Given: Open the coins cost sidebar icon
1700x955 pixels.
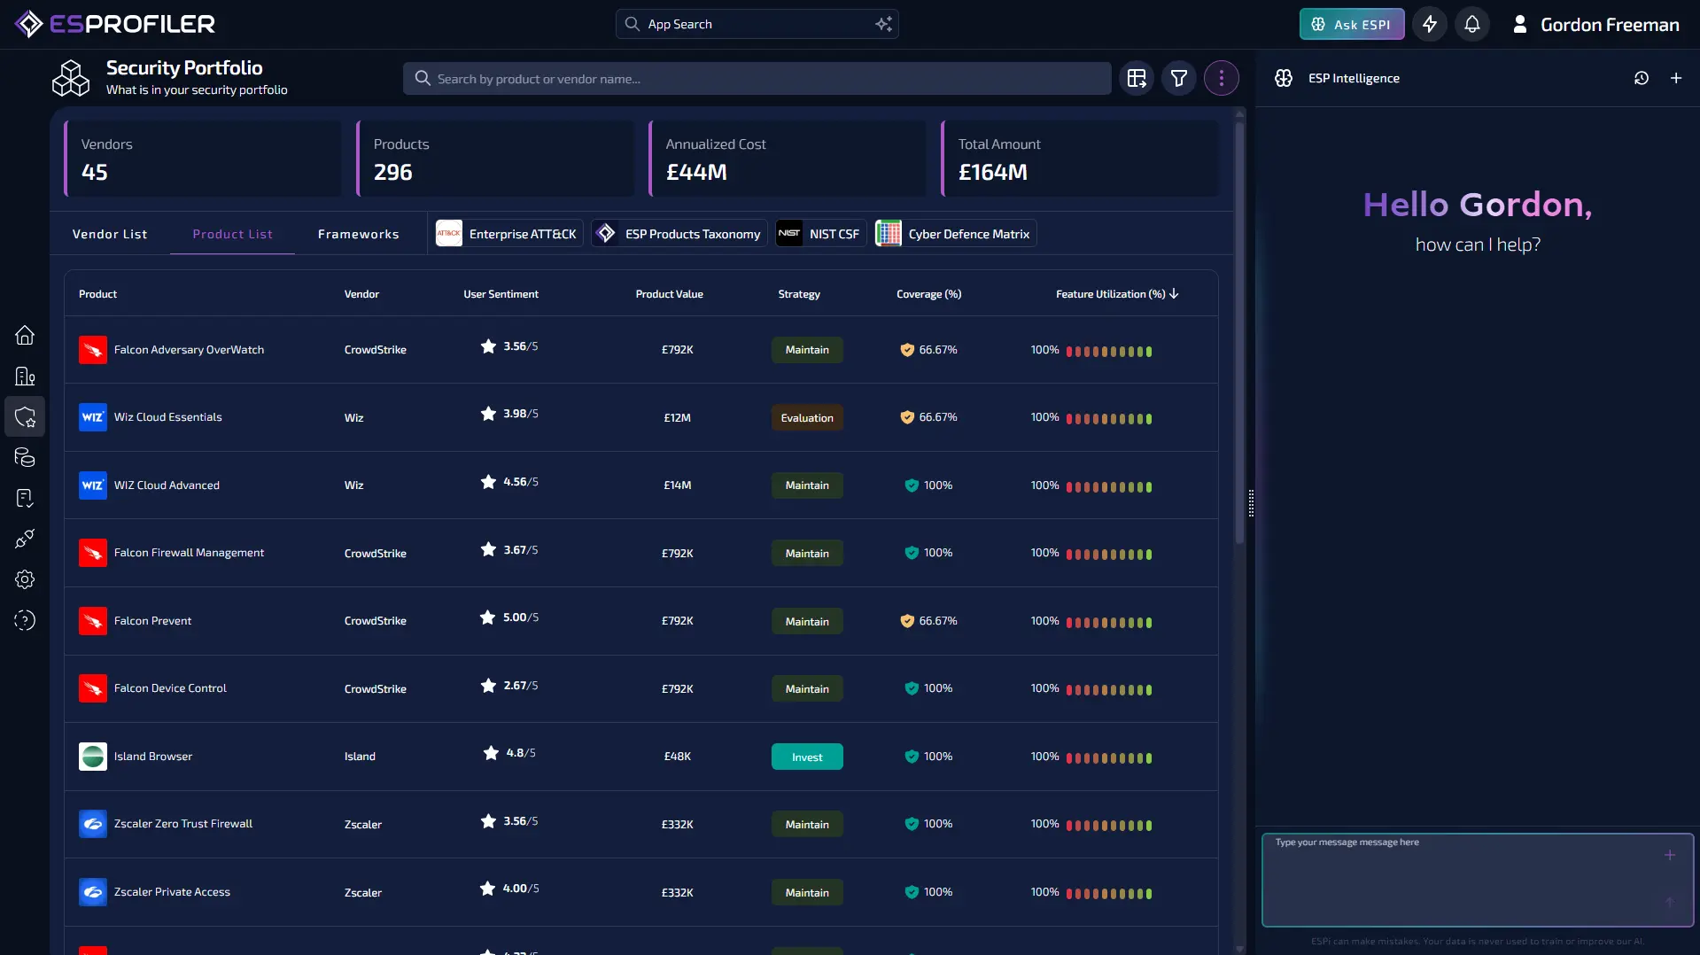Looking at the screenshot, I should pyautogui.click(x=25, y=457).
